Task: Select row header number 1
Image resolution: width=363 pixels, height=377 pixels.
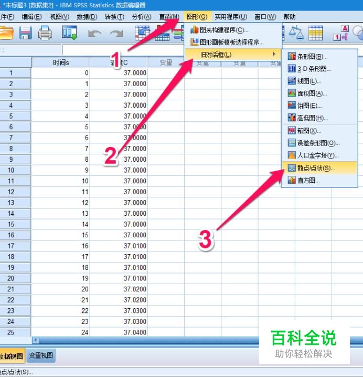Action: coord(15,72)
